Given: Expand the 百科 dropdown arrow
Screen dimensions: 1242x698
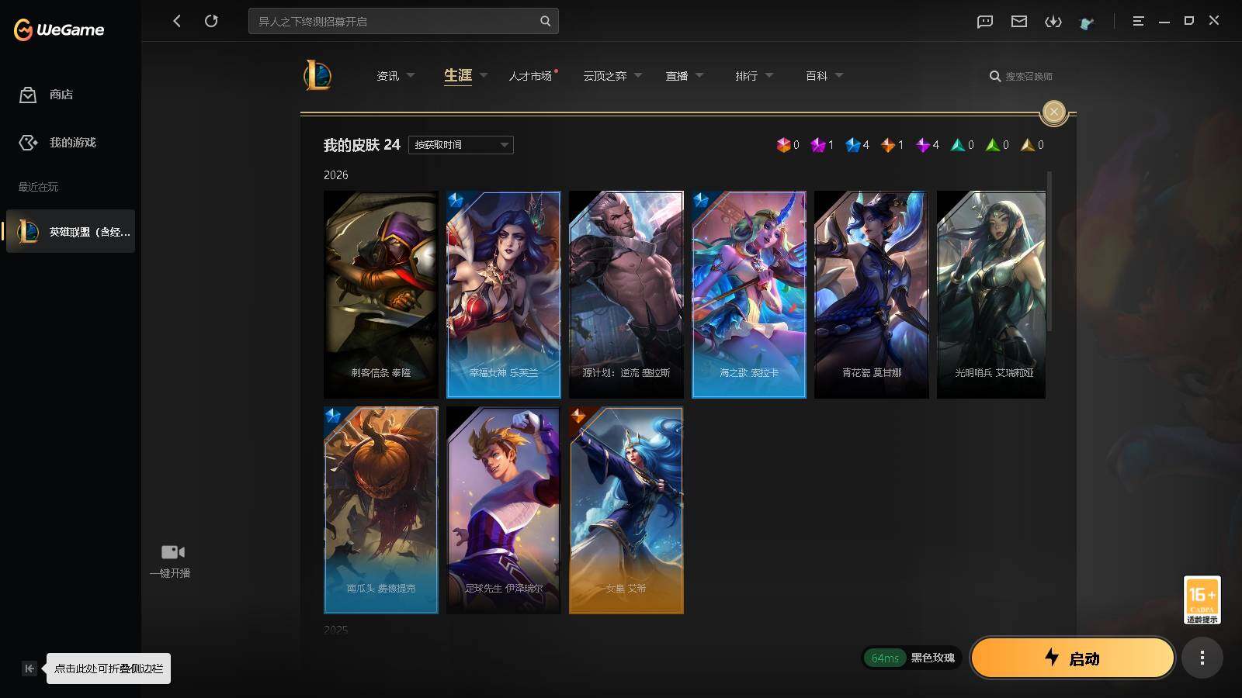Looking at the screenshot, I should [x=839, y=75].
